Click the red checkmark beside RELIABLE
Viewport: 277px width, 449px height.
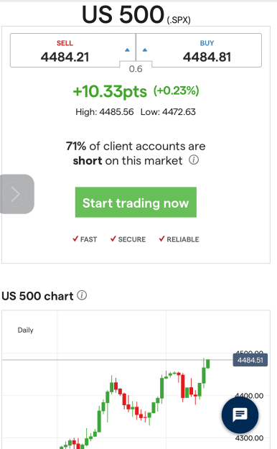[x=161, y=239]
